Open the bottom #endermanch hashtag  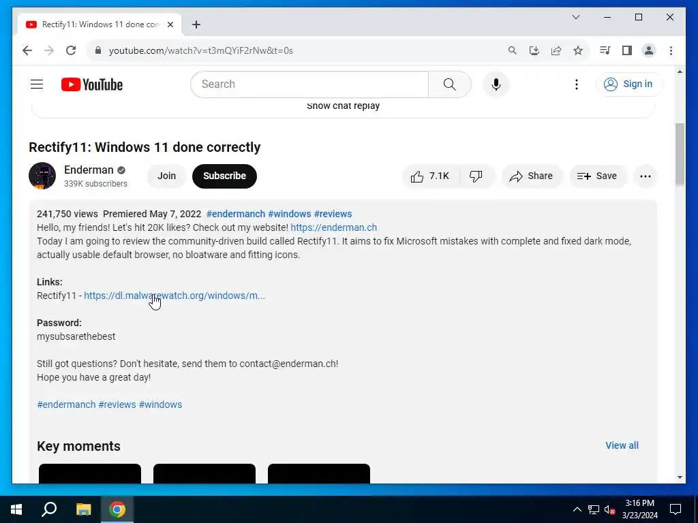(x=66, y=405)
